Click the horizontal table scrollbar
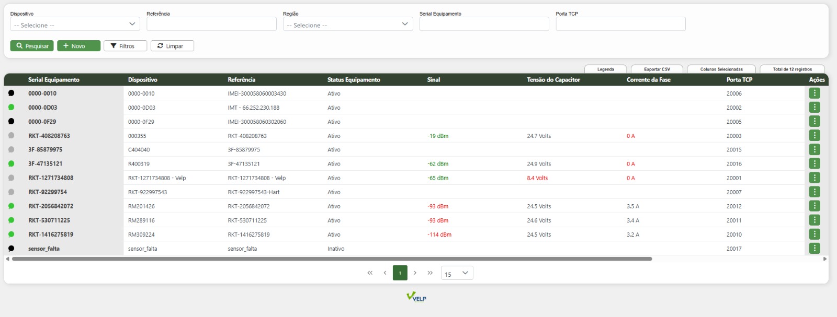Image resolution: width=837 pixels, height=317 pixels. pos(332,259)
